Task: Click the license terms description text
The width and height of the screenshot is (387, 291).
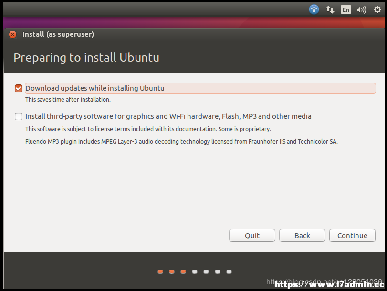Action: point(148,129)
